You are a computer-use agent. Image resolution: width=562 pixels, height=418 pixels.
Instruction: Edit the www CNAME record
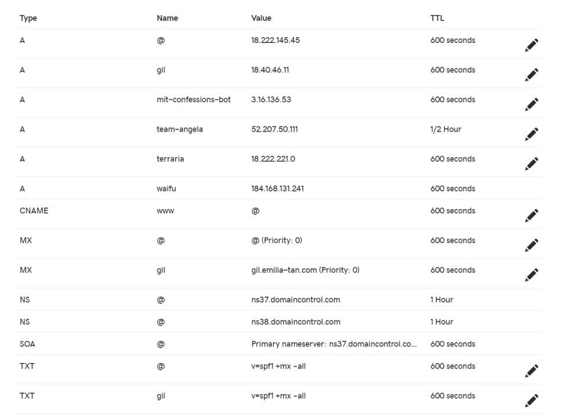[531, 215]
